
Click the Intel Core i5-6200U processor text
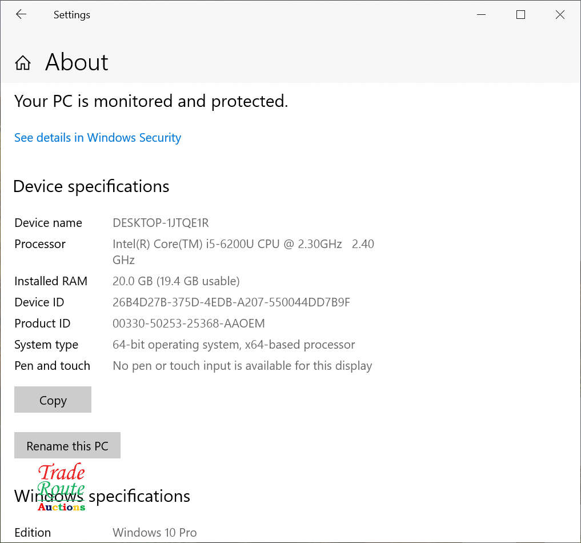227,244
